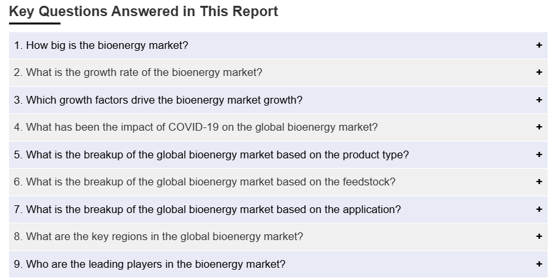Click the plus icon on the growth factors row
The image size is (554, 280).
click(x=539, y=100)
